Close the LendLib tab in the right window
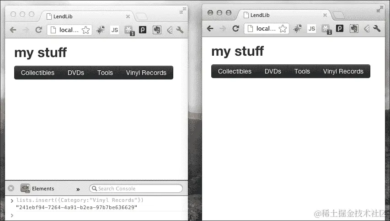Viewport: 390px width, 221px height. (325, 15)
